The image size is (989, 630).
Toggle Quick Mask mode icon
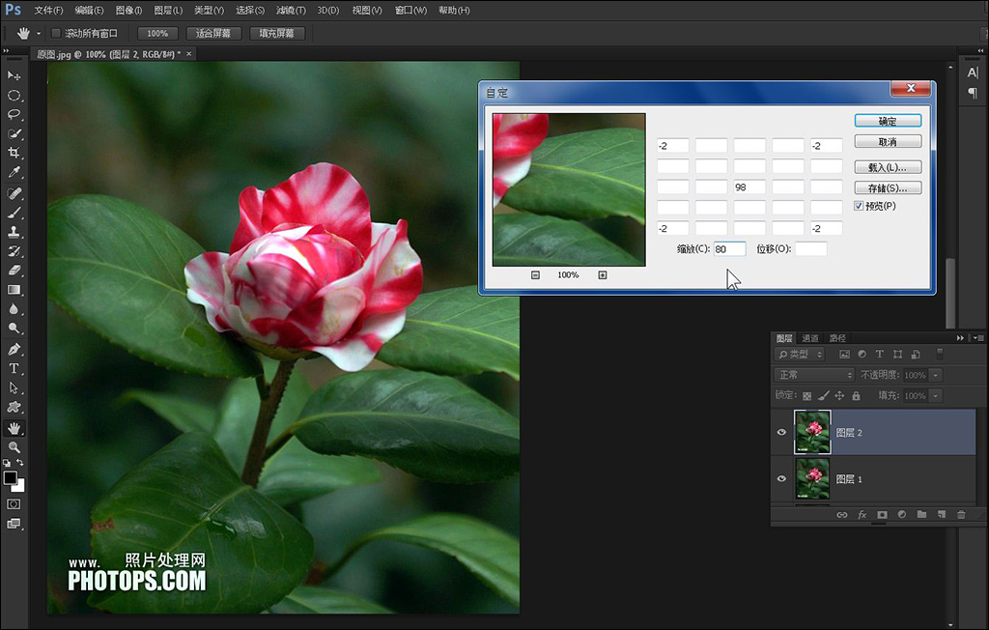(14, 504)
